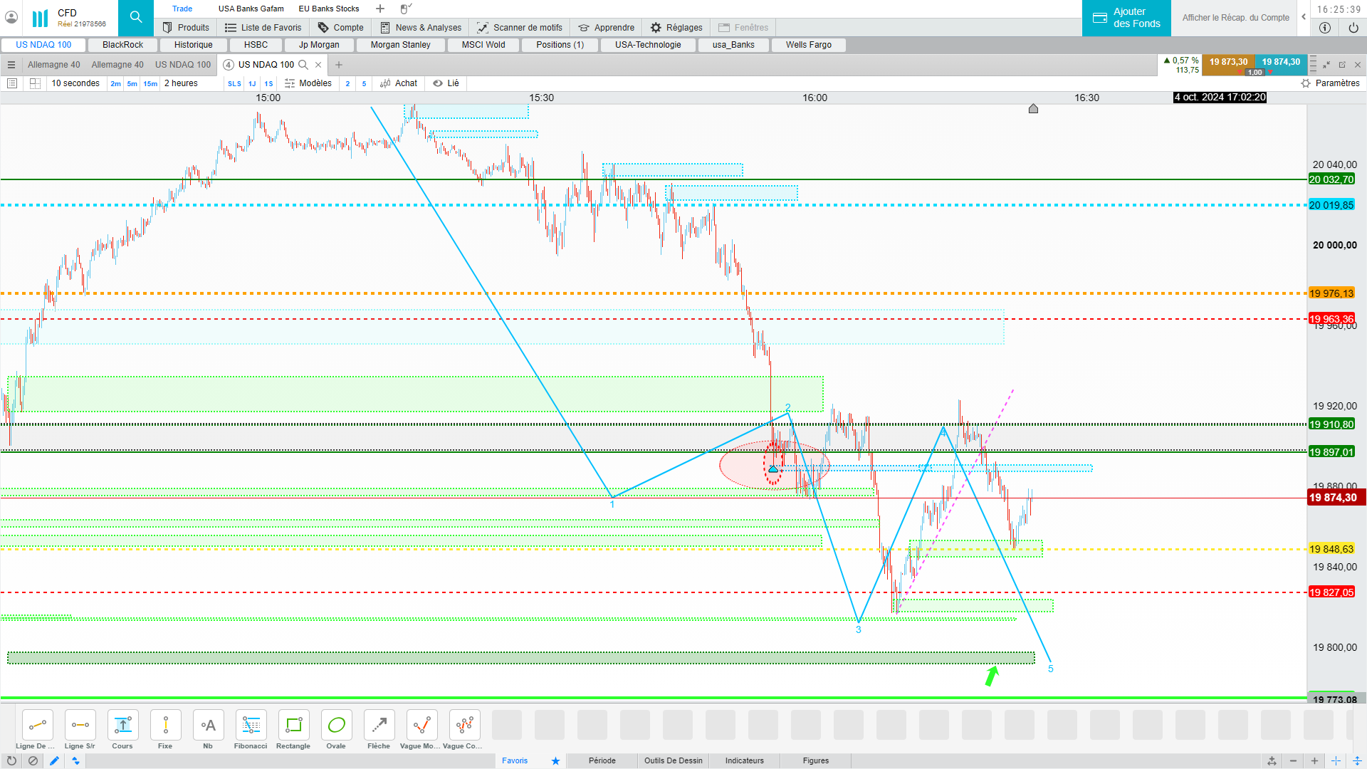Open the Indicateurs tab
1367x769 pixels.
click(744, 760)
